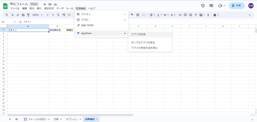Screen dimensions: 257x122
Task: Open the ヘルプ menu
Action: pos(92,8)
